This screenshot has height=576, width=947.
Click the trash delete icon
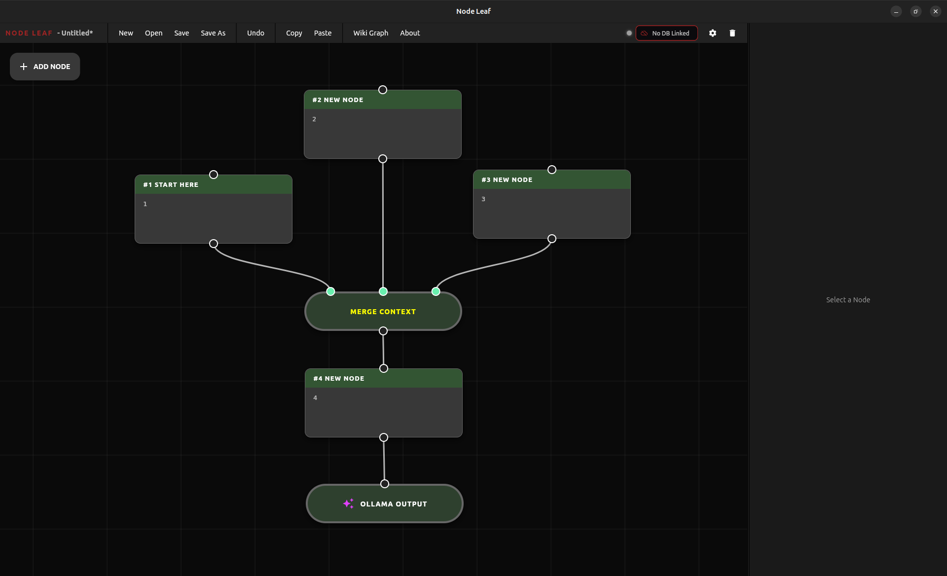coord(732,33)
